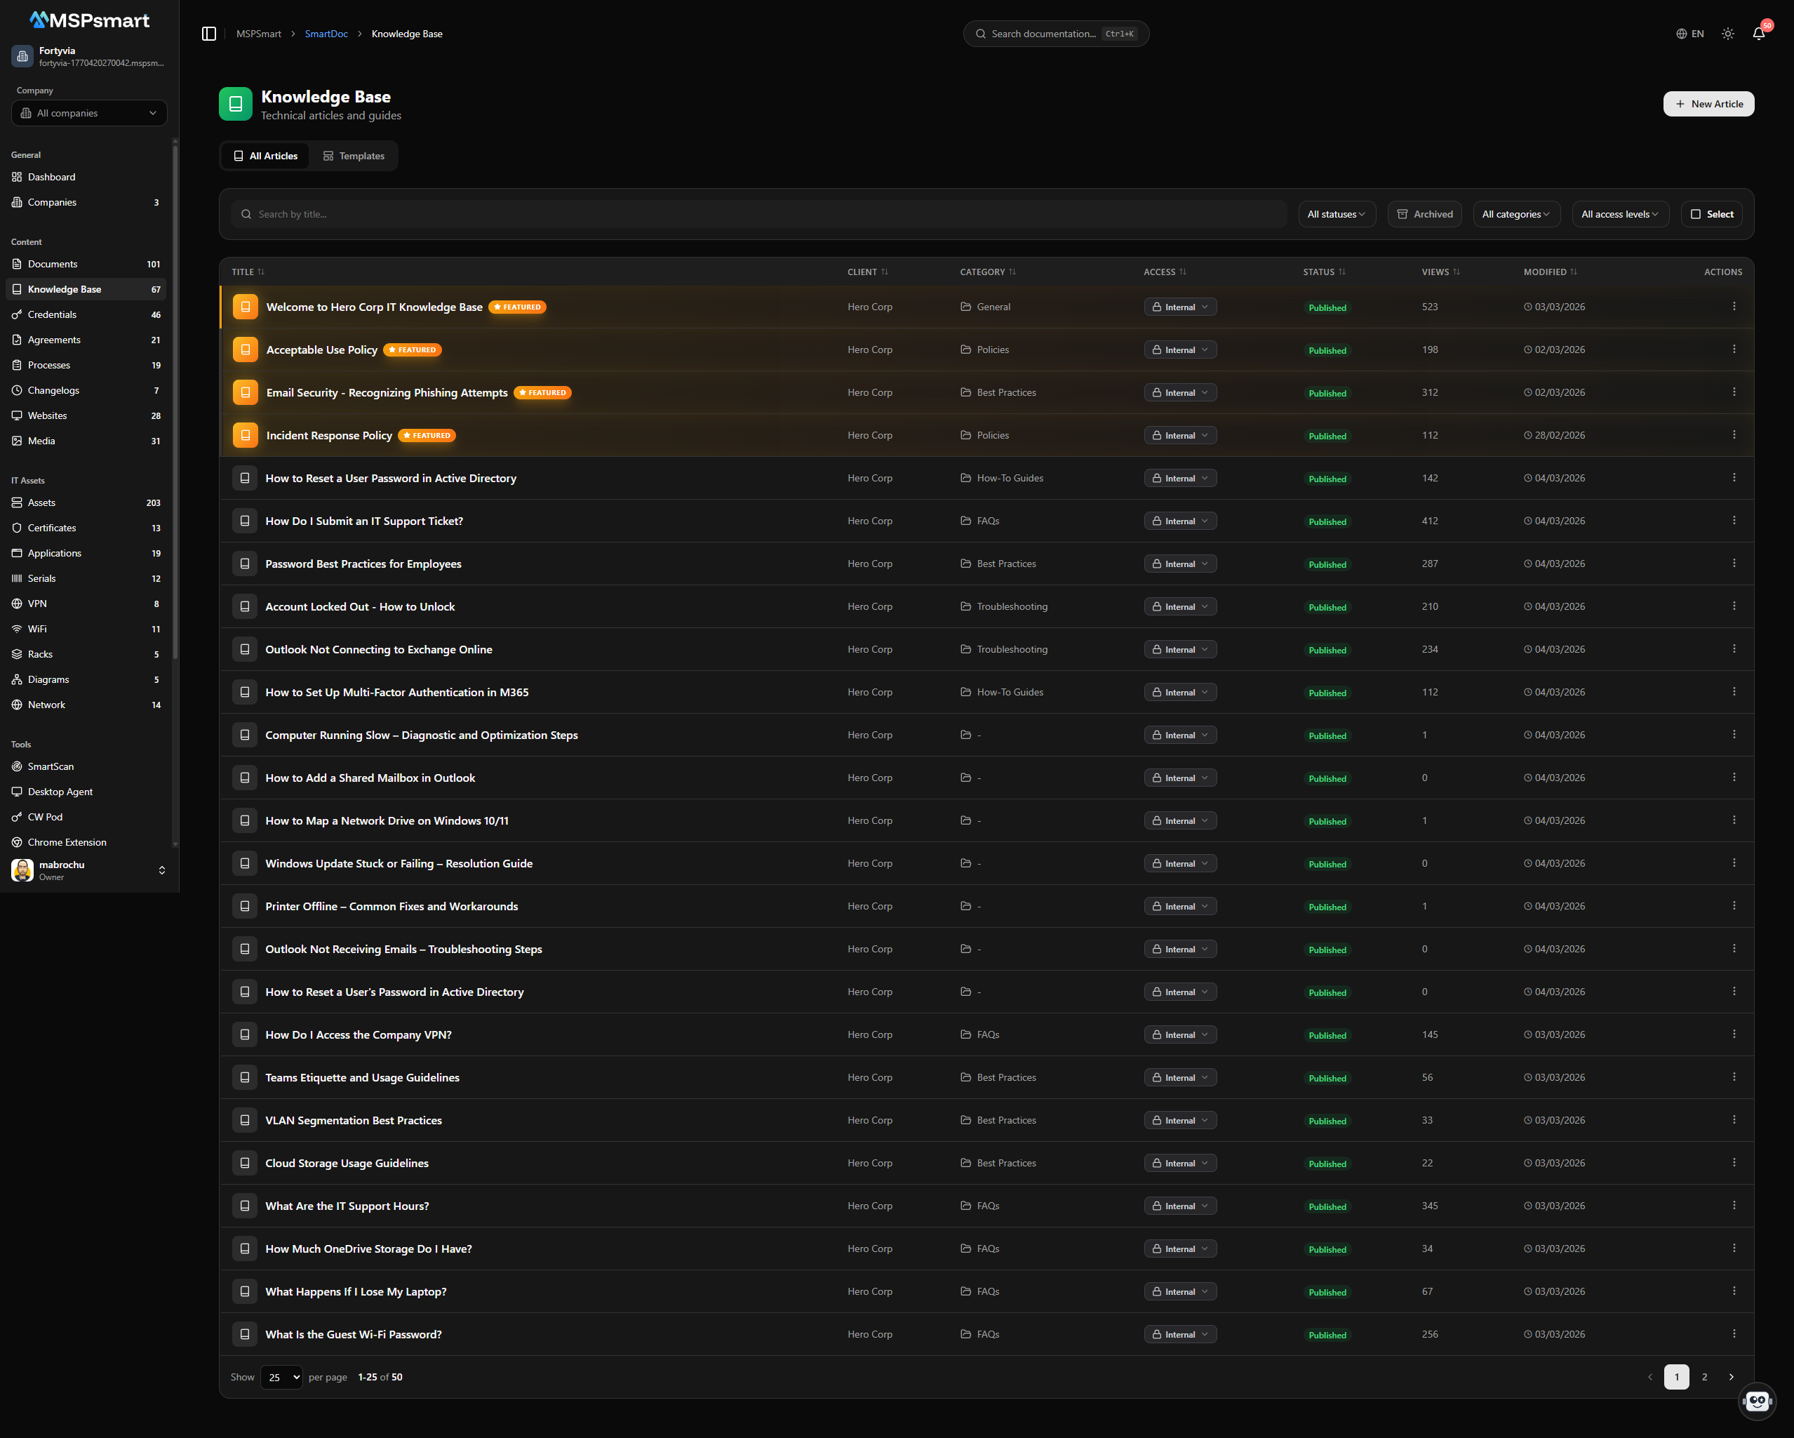Image resolution: width=1794 pixels, height=1438 pixels.
Task: Switch theme with the sun icon
Action: tap(1727, 34)
